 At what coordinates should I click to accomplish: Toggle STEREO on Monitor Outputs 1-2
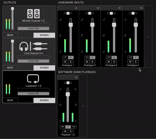tap(44, 35)
